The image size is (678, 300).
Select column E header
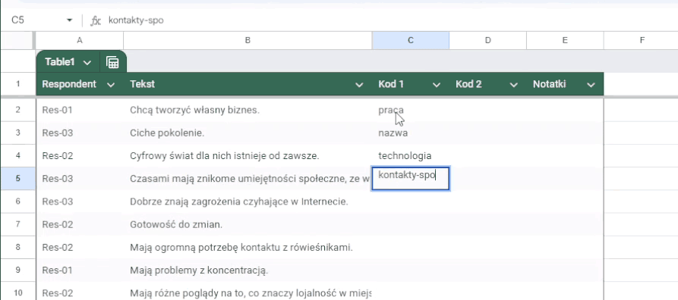[x=565, y=40]
